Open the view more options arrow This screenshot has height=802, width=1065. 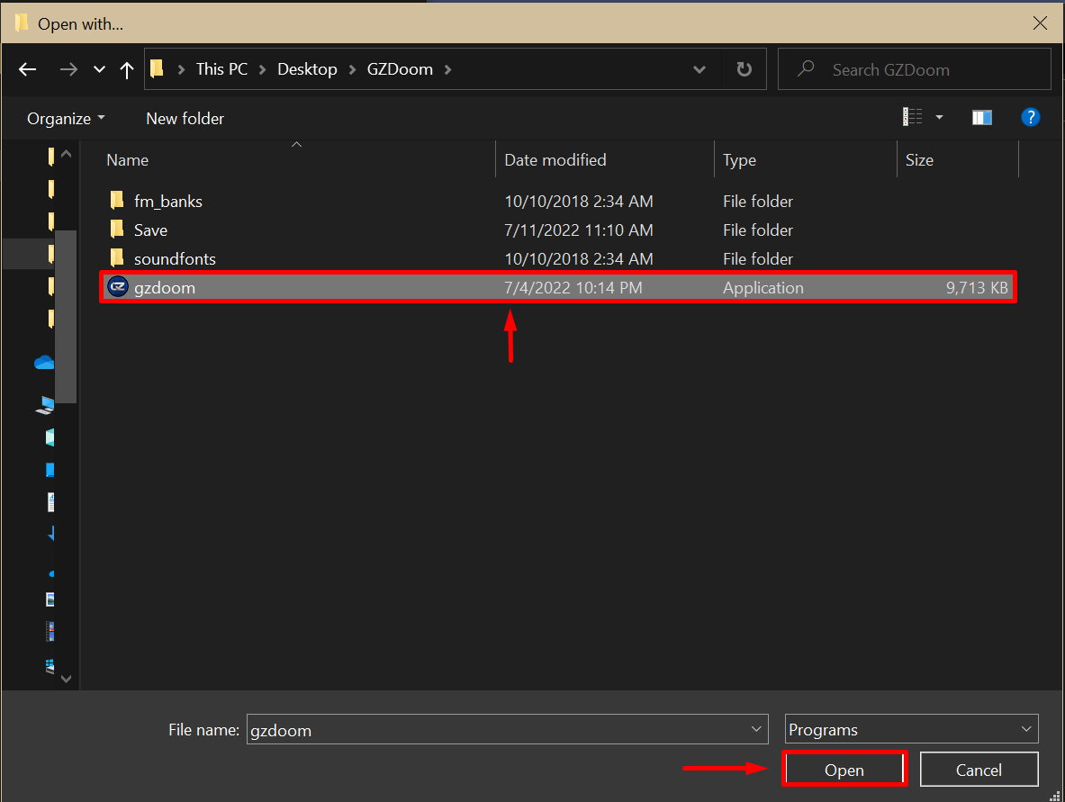pos(939,118)
